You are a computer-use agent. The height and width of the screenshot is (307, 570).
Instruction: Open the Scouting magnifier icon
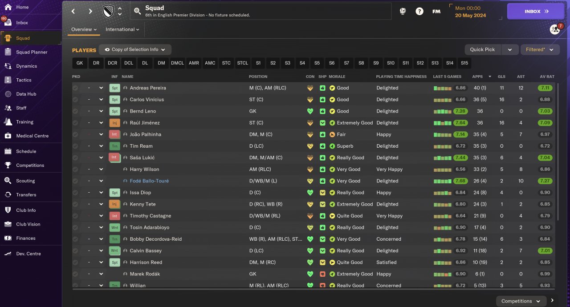(8, 181)
